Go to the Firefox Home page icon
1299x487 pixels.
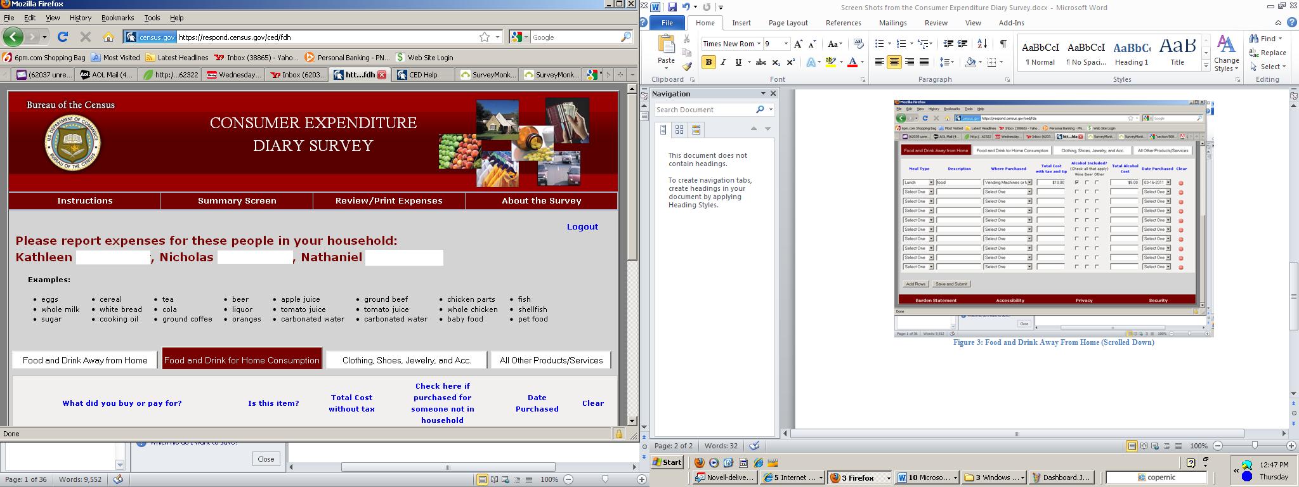point(108,37)
